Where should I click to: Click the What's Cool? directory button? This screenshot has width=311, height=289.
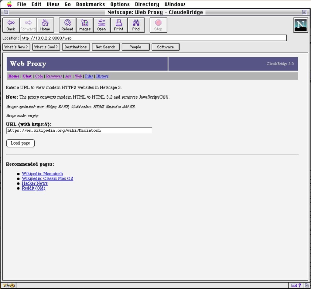pos(46,47)
